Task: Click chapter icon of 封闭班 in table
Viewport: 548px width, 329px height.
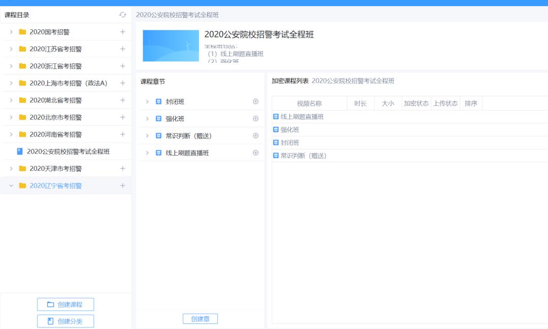Action: pyautogui.click(x=276, y=142)
